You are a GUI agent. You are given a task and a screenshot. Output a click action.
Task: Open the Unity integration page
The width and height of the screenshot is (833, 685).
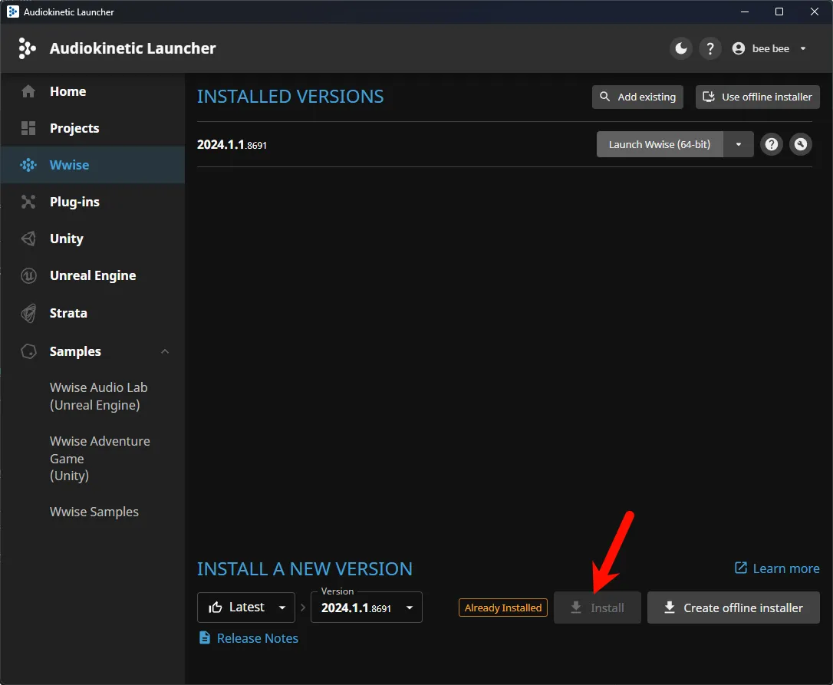(x=66, y=239)
